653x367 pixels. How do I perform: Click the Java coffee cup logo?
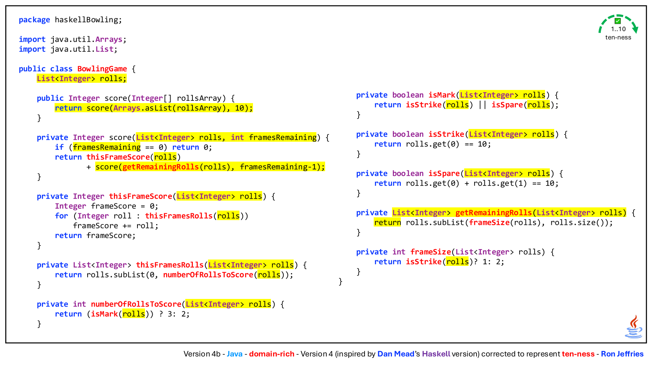tap(633, 327)
